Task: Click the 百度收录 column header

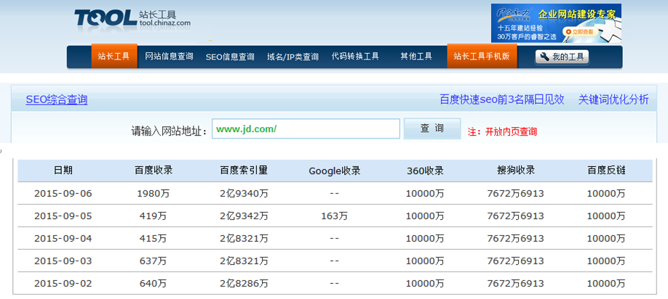Action: click(154, 171)
